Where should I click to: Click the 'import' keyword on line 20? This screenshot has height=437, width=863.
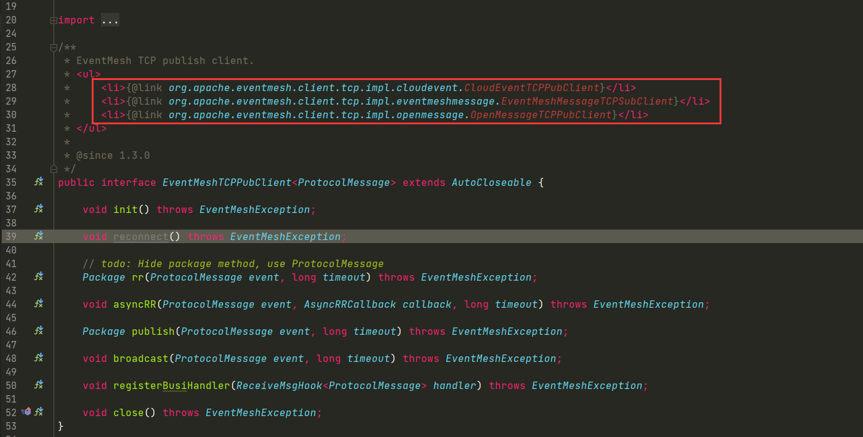(x=76, y=20)
